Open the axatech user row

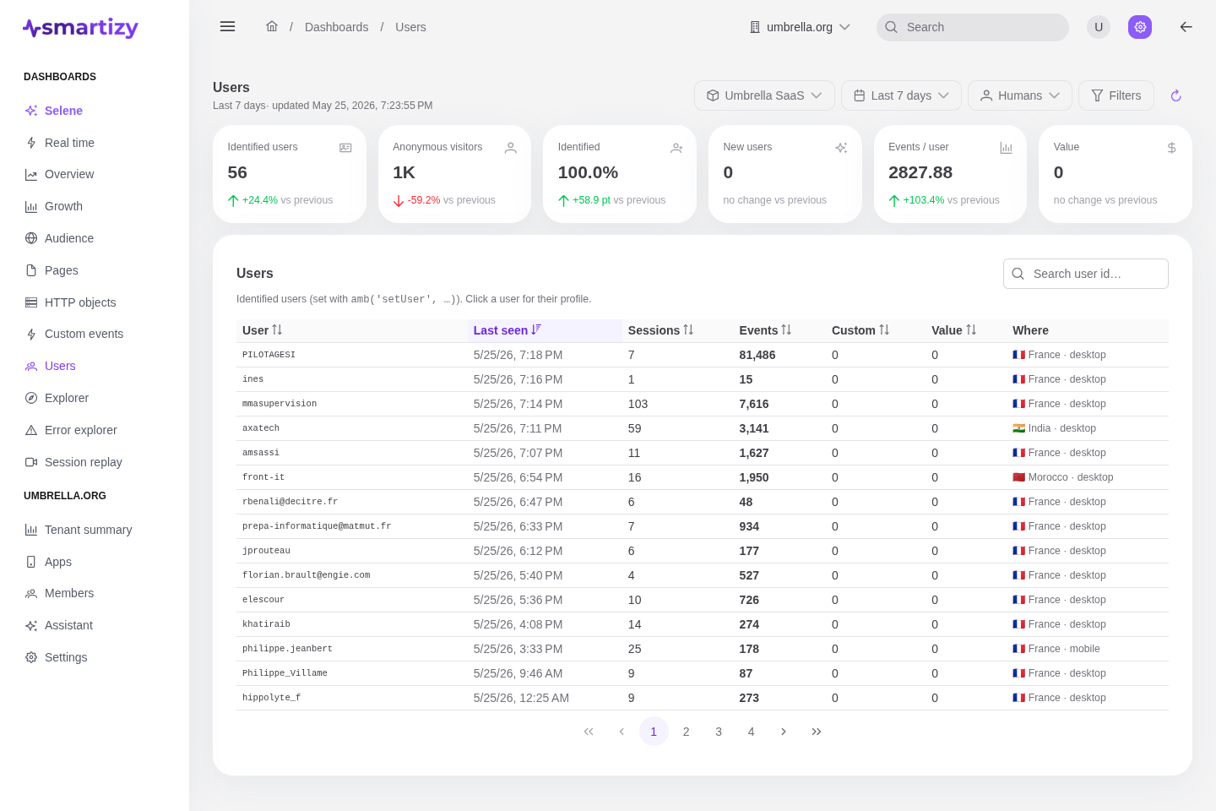pos(703,428)
